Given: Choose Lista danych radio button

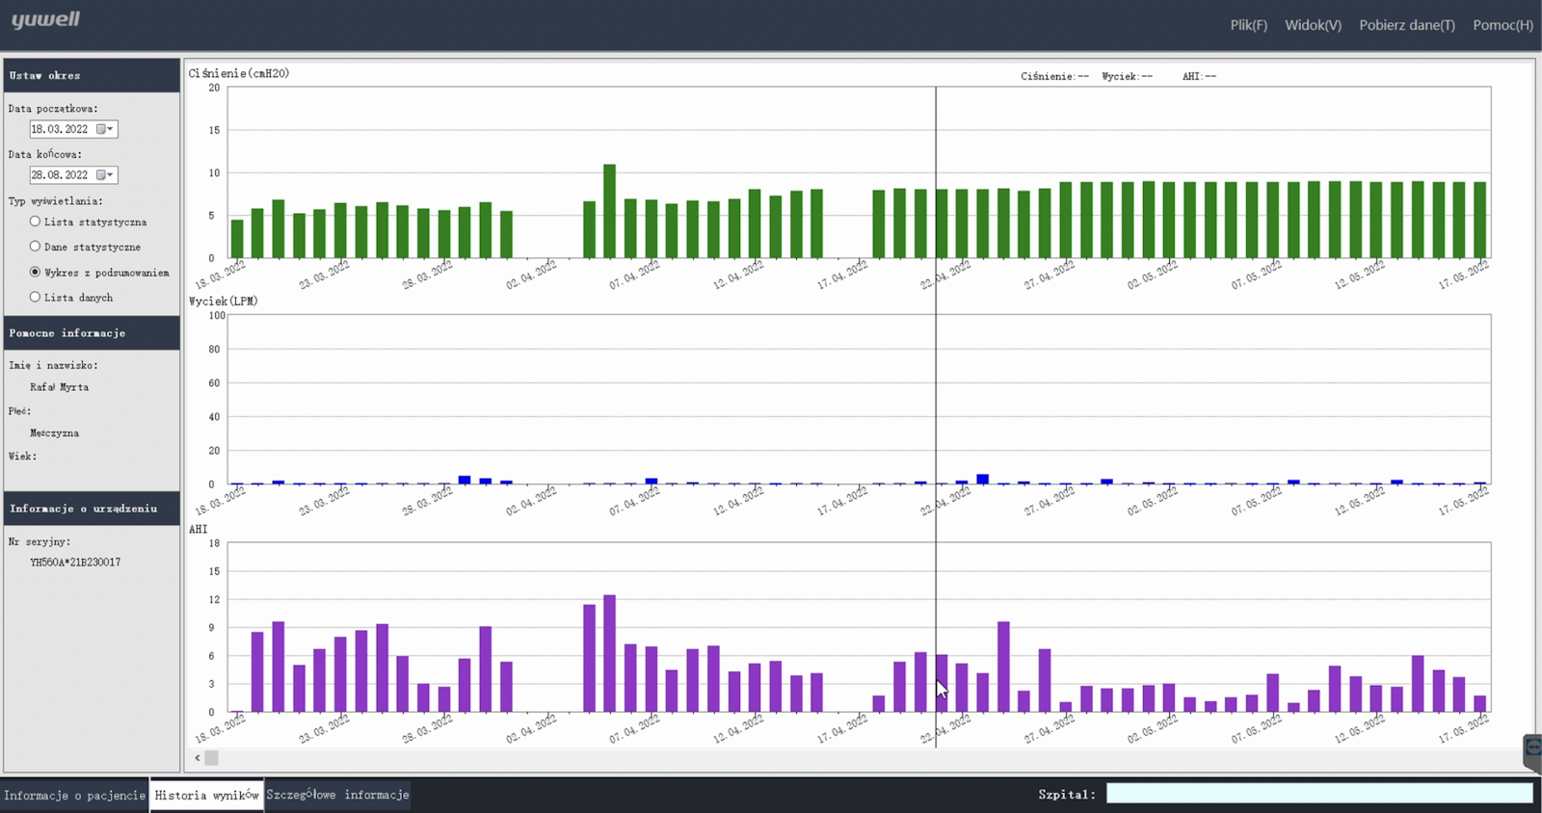Looking at the screenshot, I should [x=36, y=298].
